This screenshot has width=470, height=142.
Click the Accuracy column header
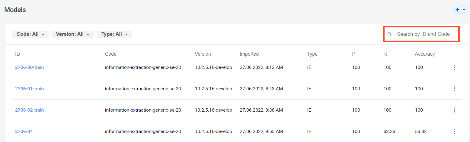pyautogui.click(x=425, y=54)
